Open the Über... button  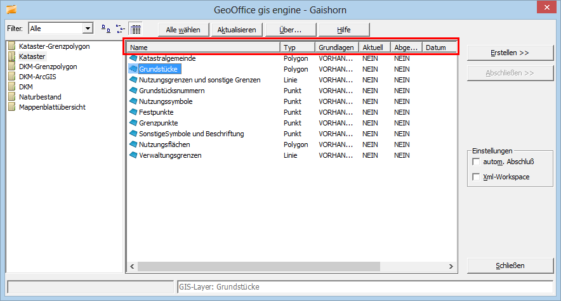click(x=291, y=30)
